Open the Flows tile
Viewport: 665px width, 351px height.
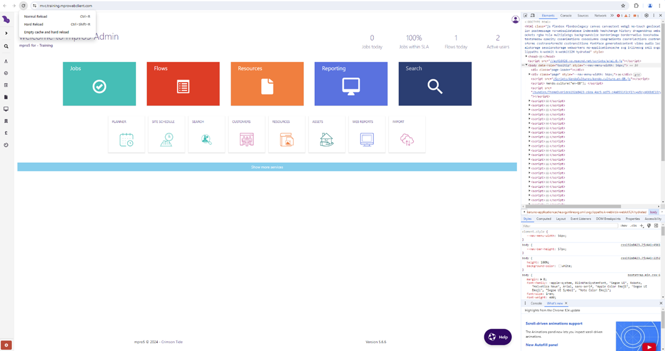[x=183, y=84]
